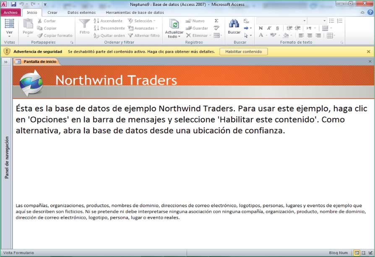Close the Pantalla de inicio form
Image resolution: width=375 pixels, height=257 pixels.
pos(370,62)
